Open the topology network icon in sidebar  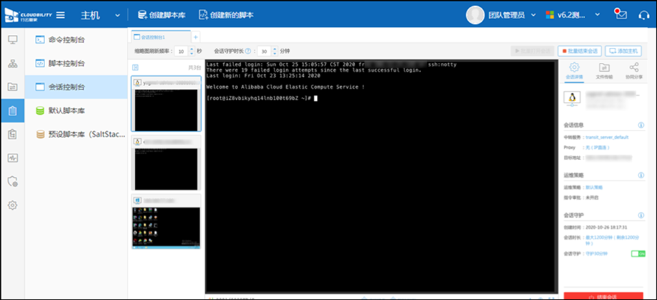coord(12,64)
